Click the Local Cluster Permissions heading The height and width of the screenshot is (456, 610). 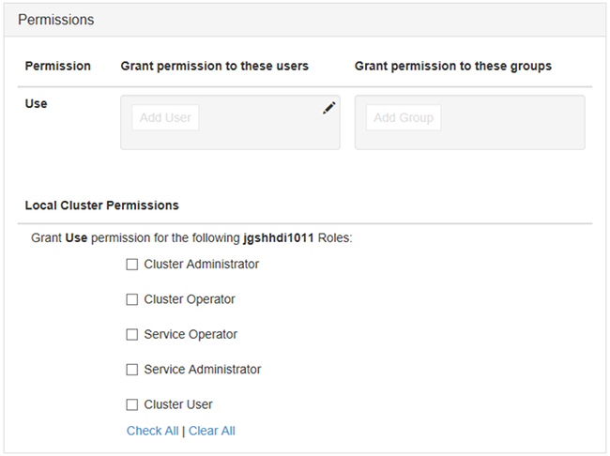(x=101, y=205)
